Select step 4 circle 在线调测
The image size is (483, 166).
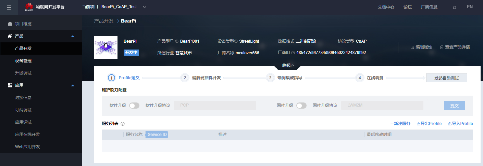[x=360, y=78]
